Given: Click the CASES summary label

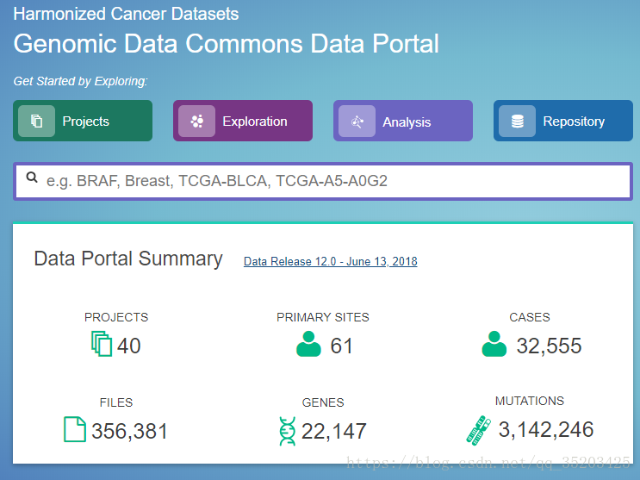Looking at the screenshot, I should click(530, 317).
